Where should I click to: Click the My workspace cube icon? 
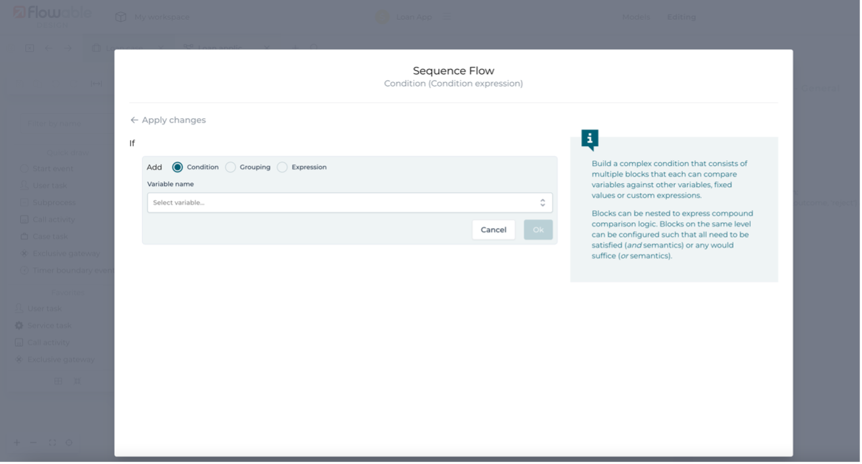(120, 17)
